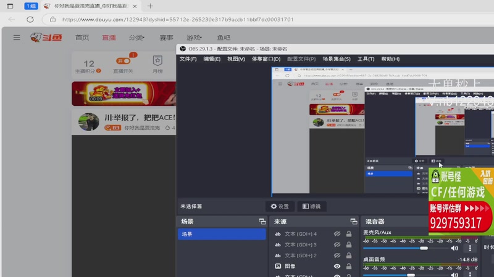Switch to the 直播 tab on Douyu
This screenshot has width=494, height=277.
point(109,38)
